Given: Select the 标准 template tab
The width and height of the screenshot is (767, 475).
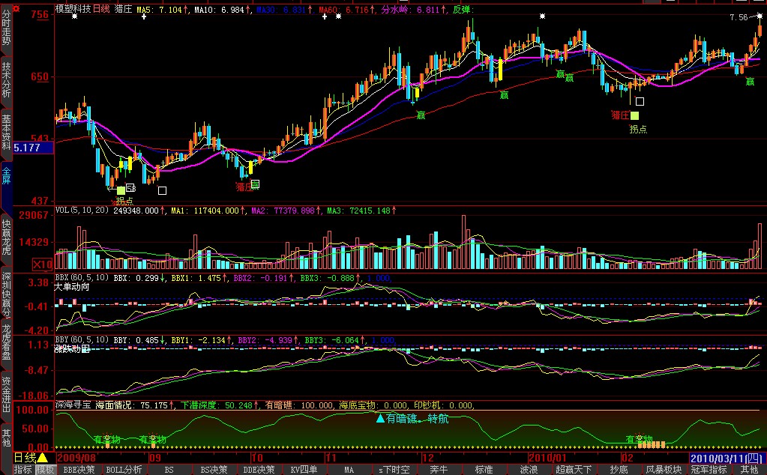Looking at the screenshot, I should pyautogui.click(x=484, y=470).
